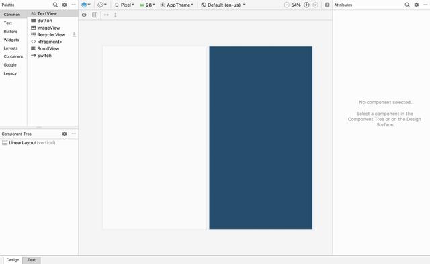Image resolution: width=430 pixels, height=264 pixels.
Task: Select the Containers palette category
Action: (x=13, y=56)
